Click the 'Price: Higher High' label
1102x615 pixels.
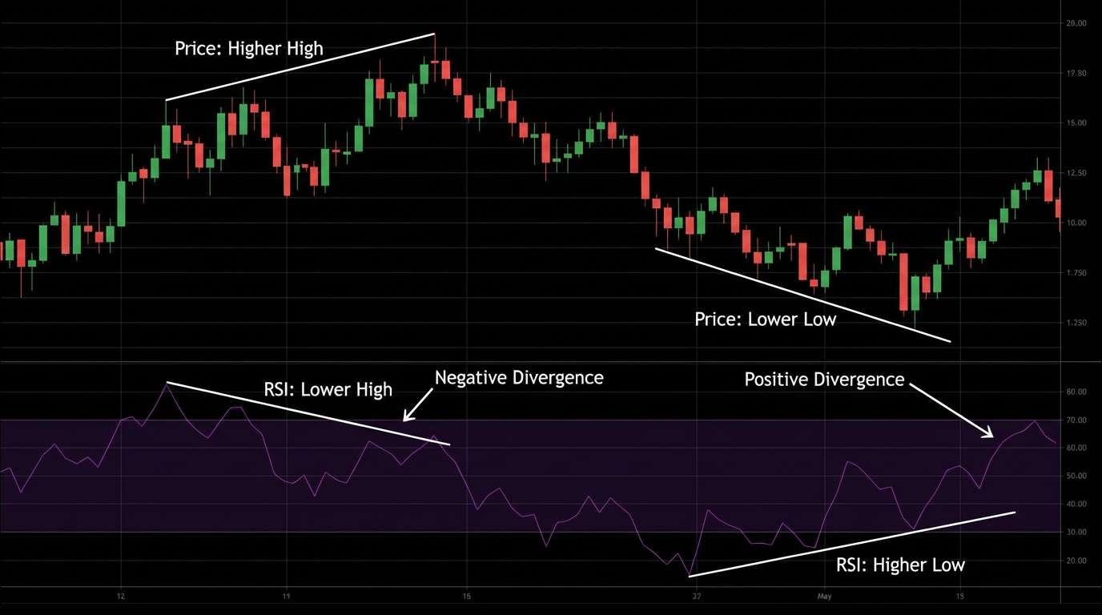(x=249, y=48)
